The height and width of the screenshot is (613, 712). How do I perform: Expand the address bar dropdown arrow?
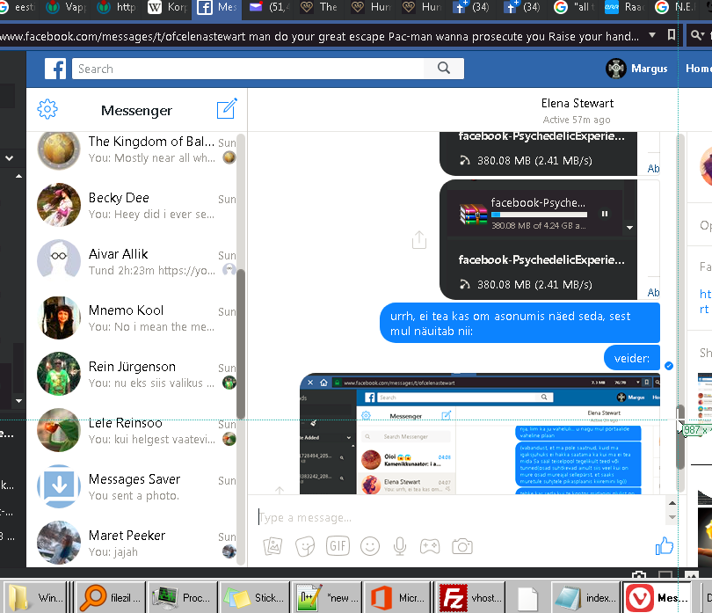(x=652, y=35)
